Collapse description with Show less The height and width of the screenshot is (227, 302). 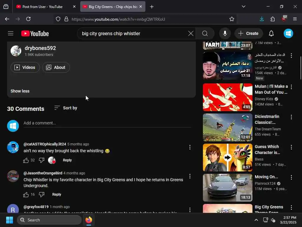pyautogui.click(x=20, y=91)
